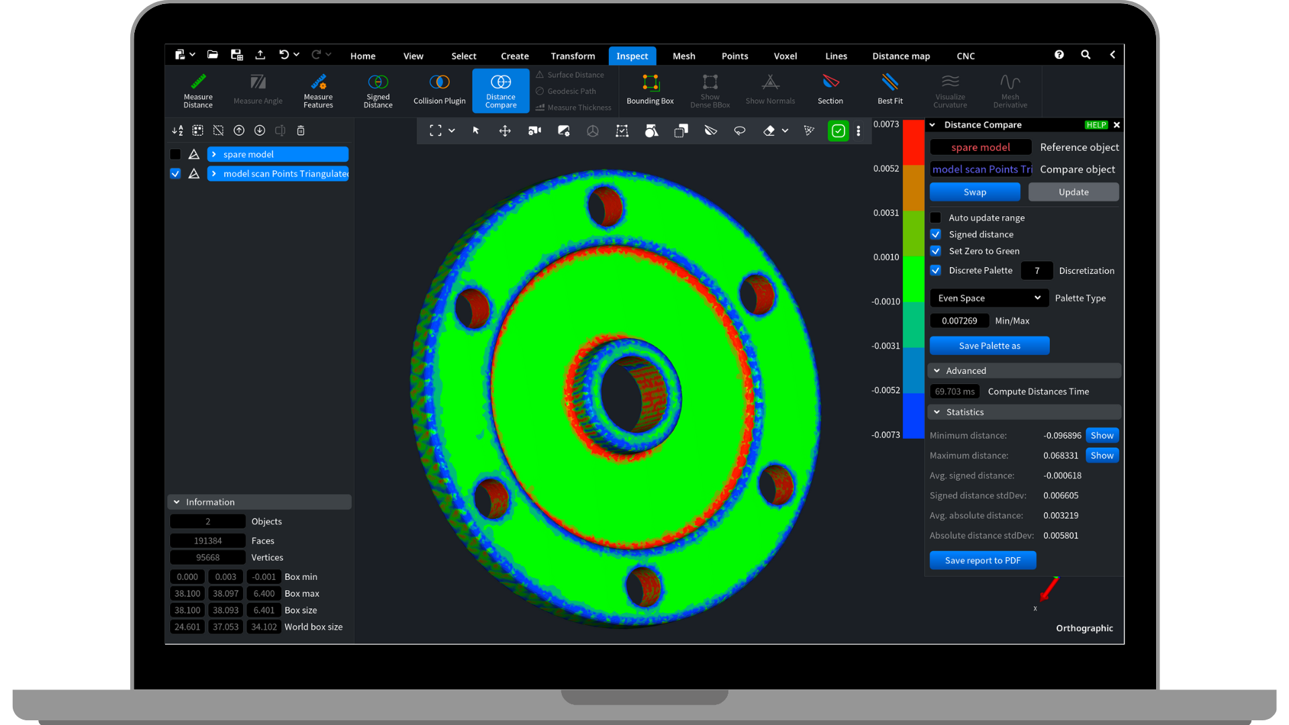Switch to the Mesh tab
Image resolution: width=1289 pixels, height=725 pixels.
(683, 56)
